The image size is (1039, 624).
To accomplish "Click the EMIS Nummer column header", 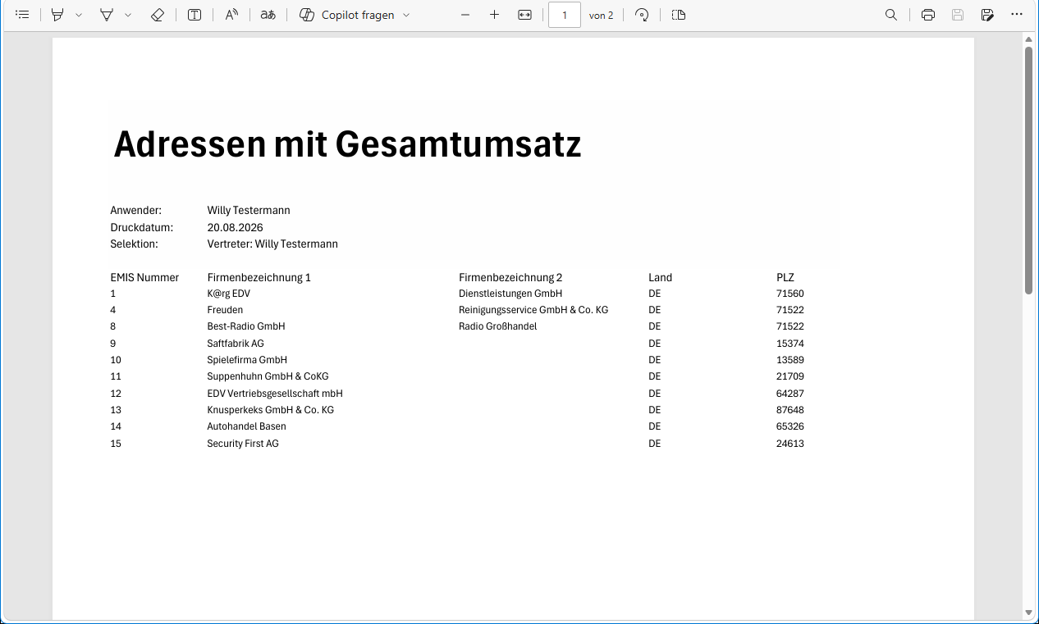I will coord(144,277).
